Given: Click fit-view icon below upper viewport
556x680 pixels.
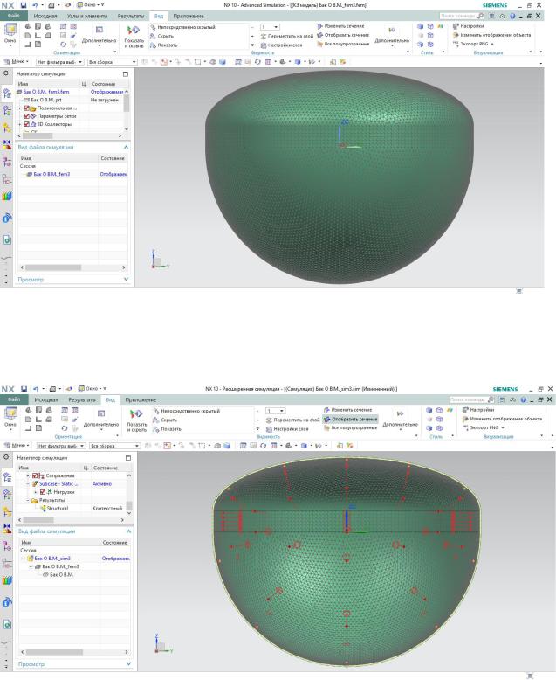Looking at the screenshot, I should (519, 291).
